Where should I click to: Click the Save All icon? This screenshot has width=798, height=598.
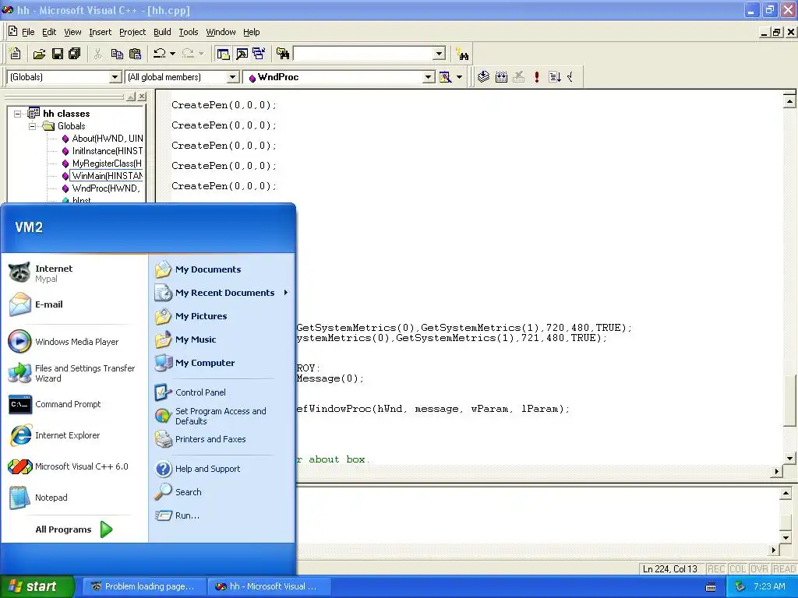pyautogui.click(x=74, y=54)
